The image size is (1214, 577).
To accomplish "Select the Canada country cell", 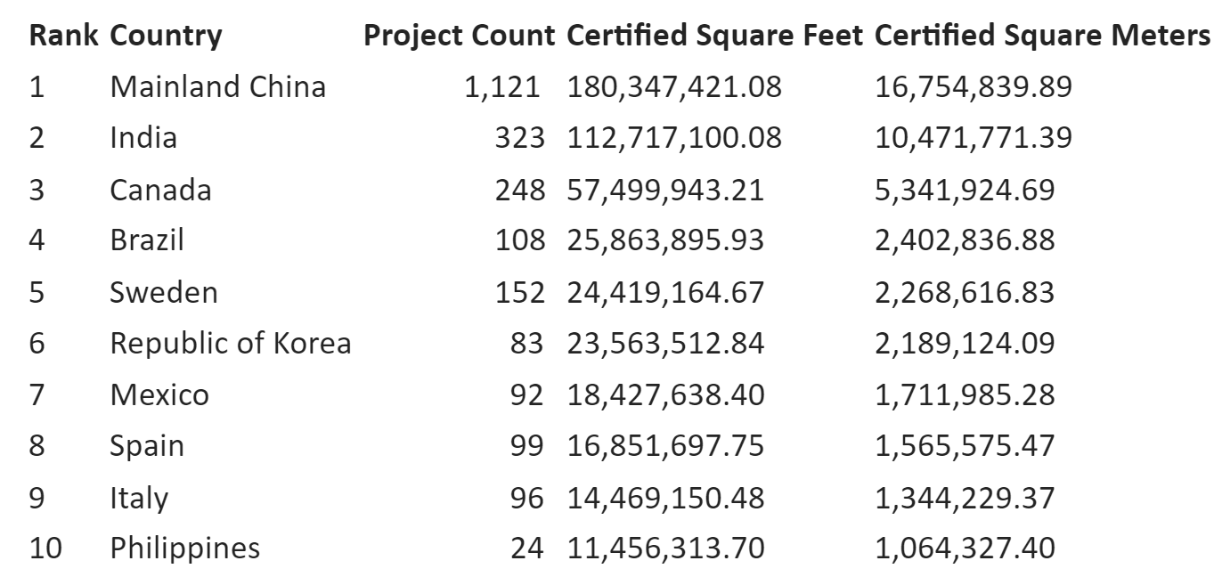I will click(160, 190).
